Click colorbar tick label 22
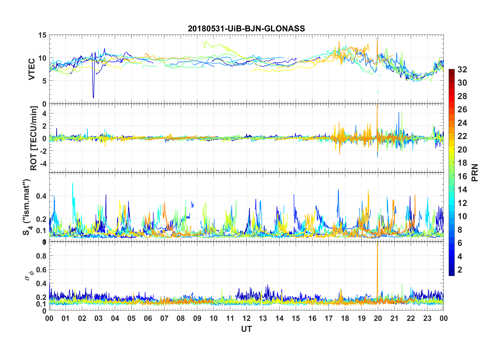The image size is (493, 345). 462,136
